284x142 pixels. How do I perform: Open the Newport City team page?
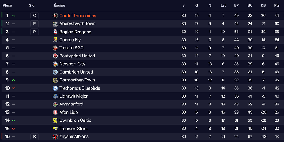(x=72, y=64)
